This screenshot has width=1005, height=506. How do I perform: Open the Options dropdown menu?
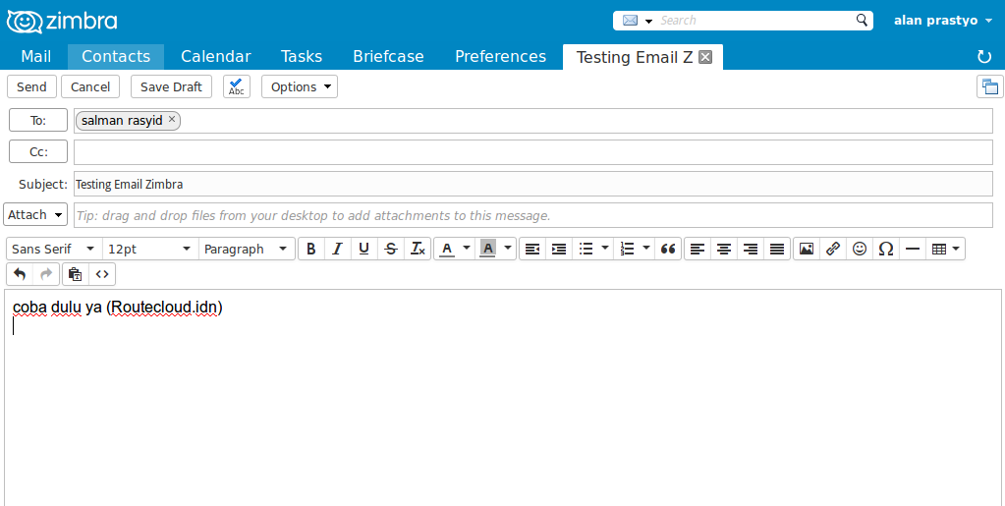[300, 86]
